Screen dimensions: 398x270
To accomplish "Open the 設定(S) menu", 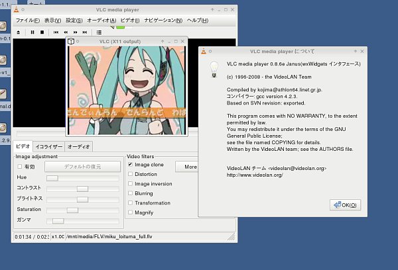I will pyautogui.click(x=74, y=21).
